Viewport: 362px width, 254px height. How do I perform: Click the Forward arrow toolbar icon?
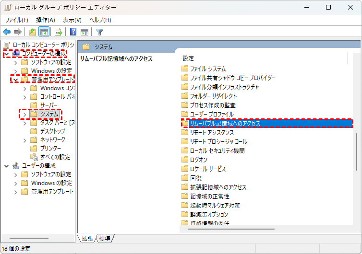[18, 32]
